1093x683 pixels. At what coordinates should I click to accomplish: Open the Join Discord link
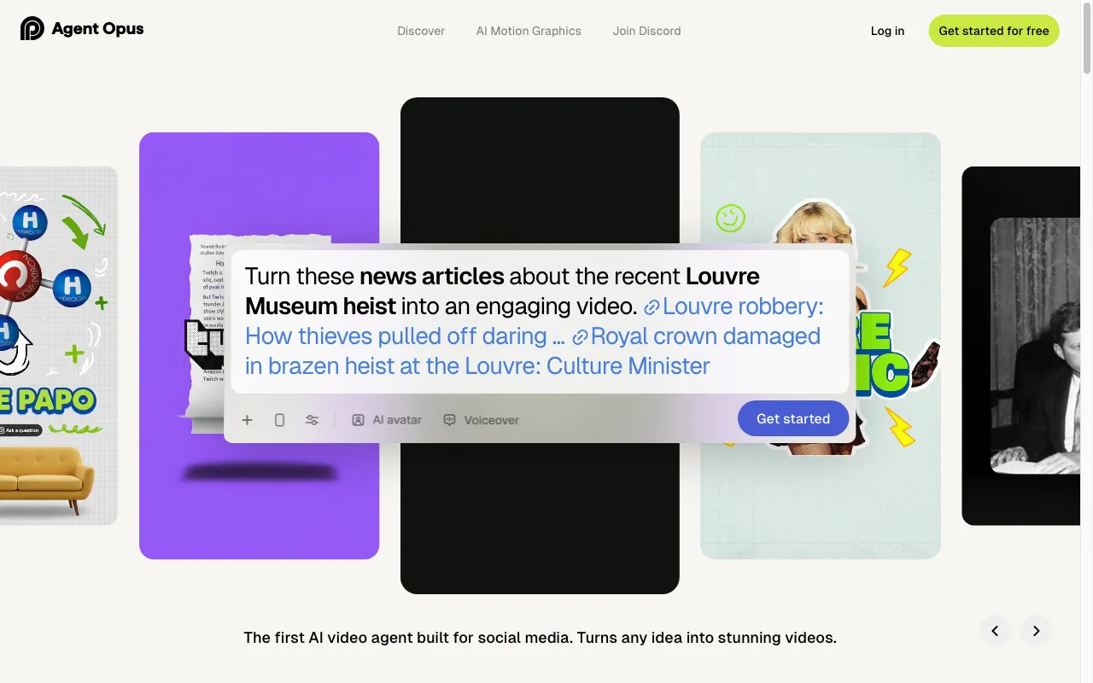pyautogui.click(x=646, y=31)
